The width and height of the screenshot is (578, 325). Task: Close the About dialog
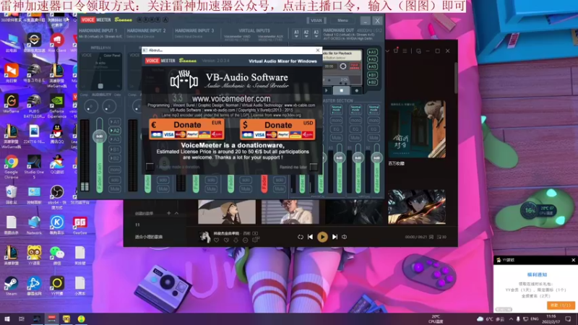pyautogui.click(x=318, y=50)
